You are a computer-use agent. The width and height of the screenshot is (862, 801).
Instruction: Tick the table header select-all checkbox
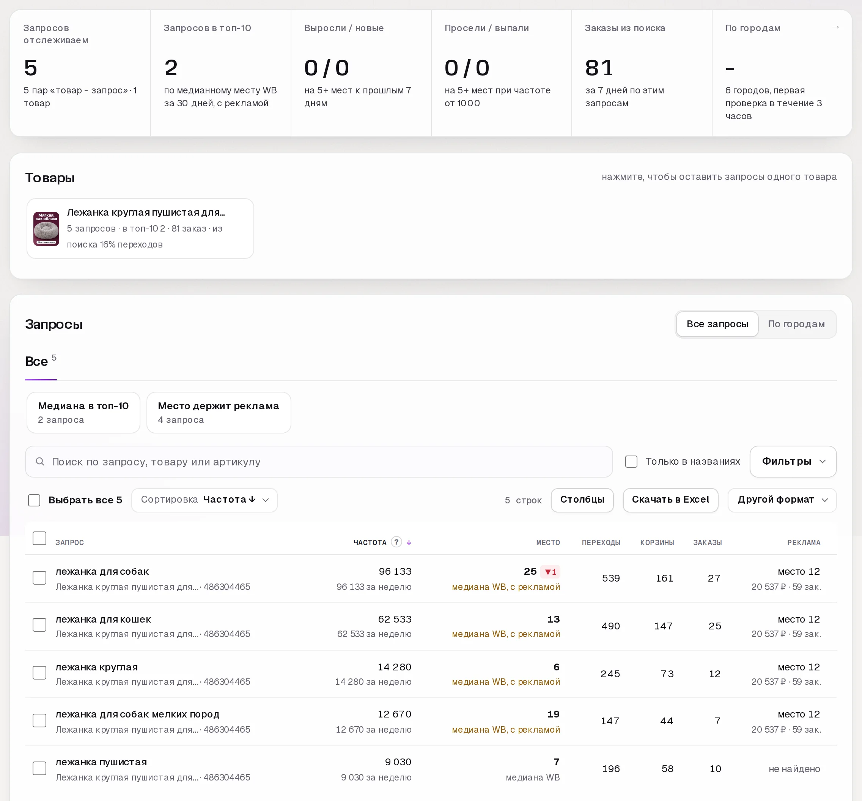(39, 538)
